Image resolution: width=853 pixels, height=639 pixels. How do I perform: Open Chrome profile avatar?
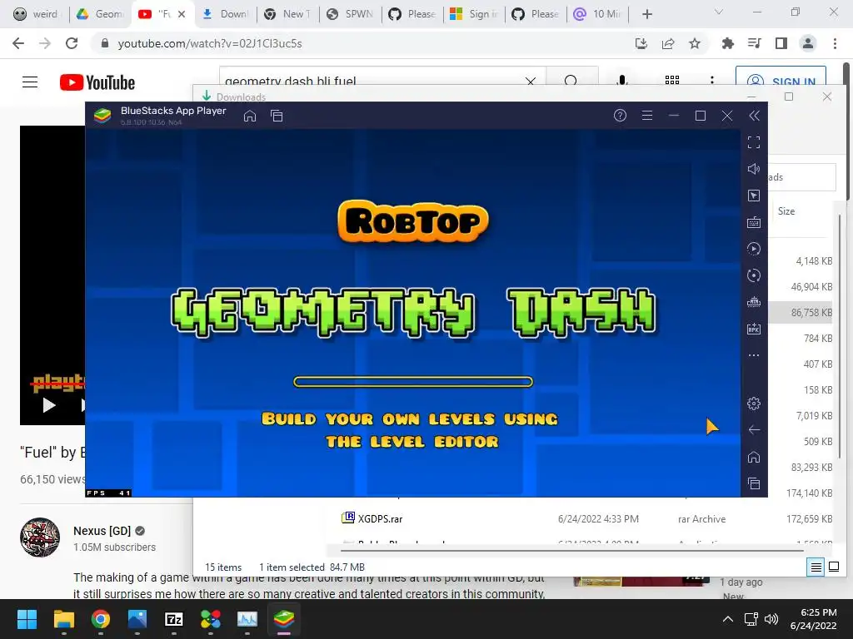point(808,43)
